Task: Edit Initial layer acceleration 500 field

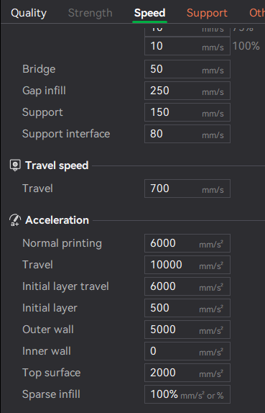Action: 187,308
